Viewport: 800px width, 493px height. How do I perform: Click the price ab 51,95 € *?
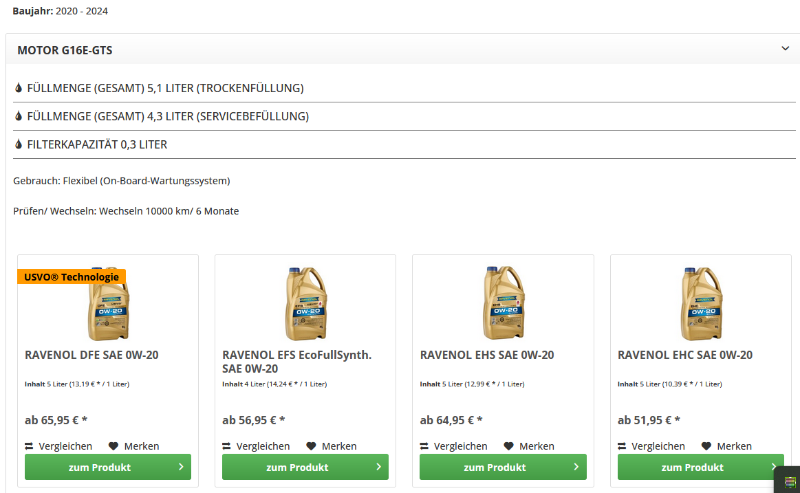[649, 420]
